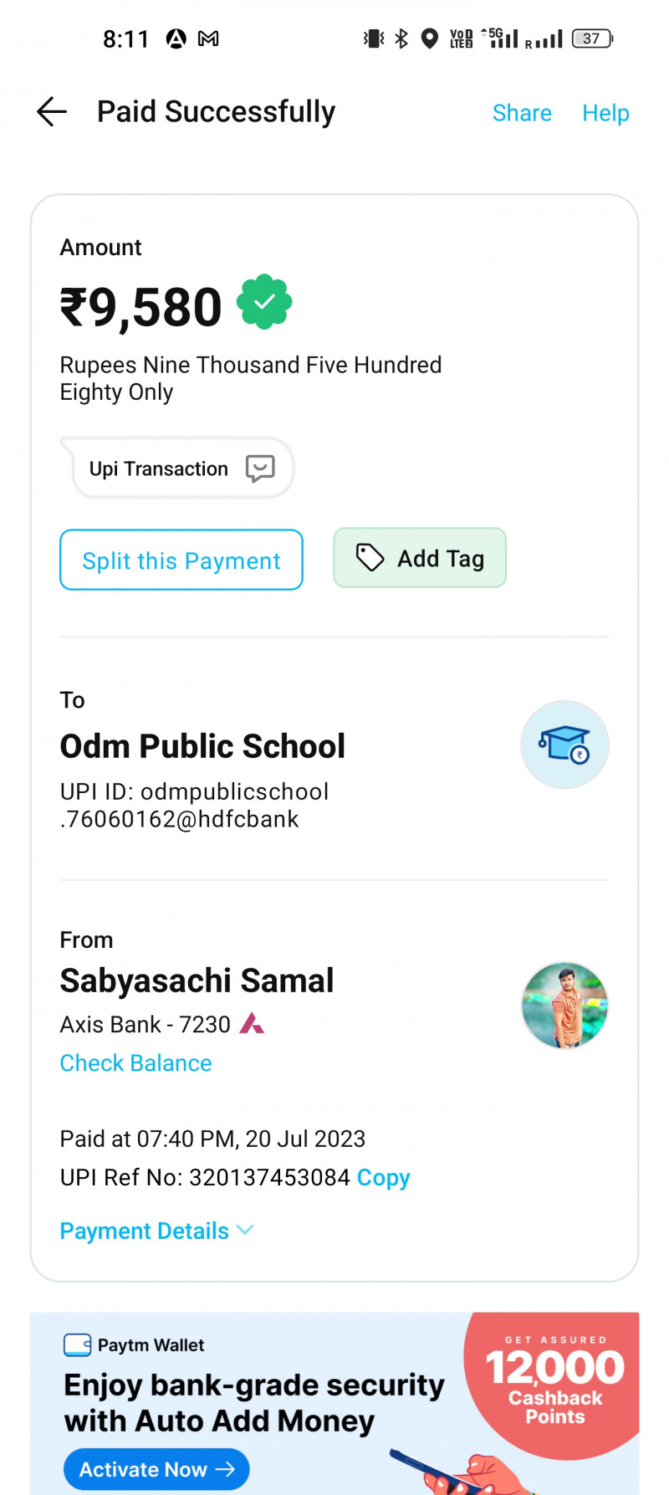Viewport: 669px width, 1495px height.
Task: Tap Sabyasachi Samal's profile photo
Action: point(564,1005)
